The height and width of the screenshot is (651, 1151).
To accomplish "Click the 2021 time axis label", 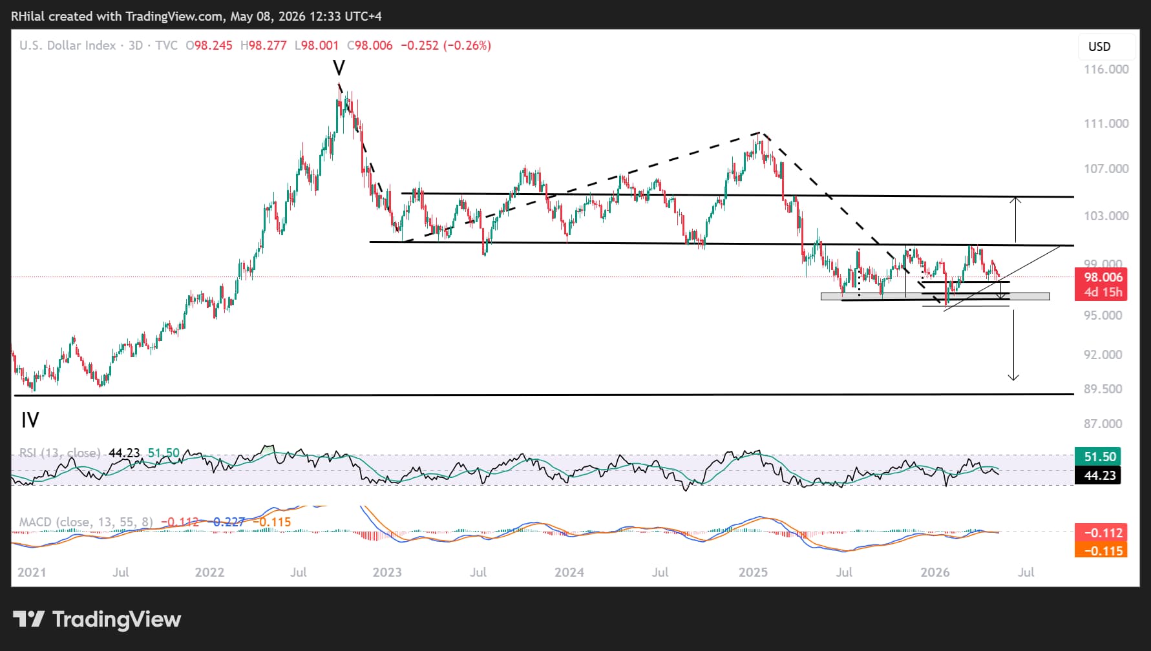I will (32, 572).
